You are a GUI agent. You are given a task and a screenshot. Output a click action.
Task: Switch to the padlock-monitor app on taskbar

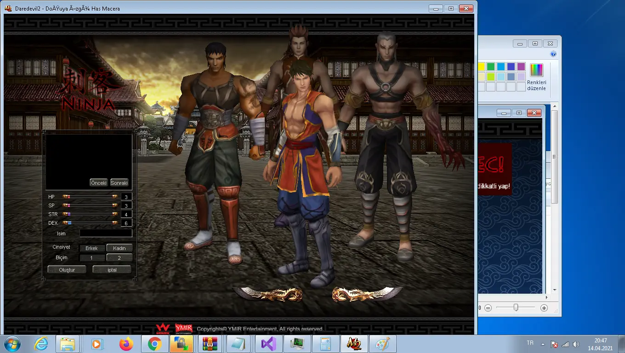182,344
